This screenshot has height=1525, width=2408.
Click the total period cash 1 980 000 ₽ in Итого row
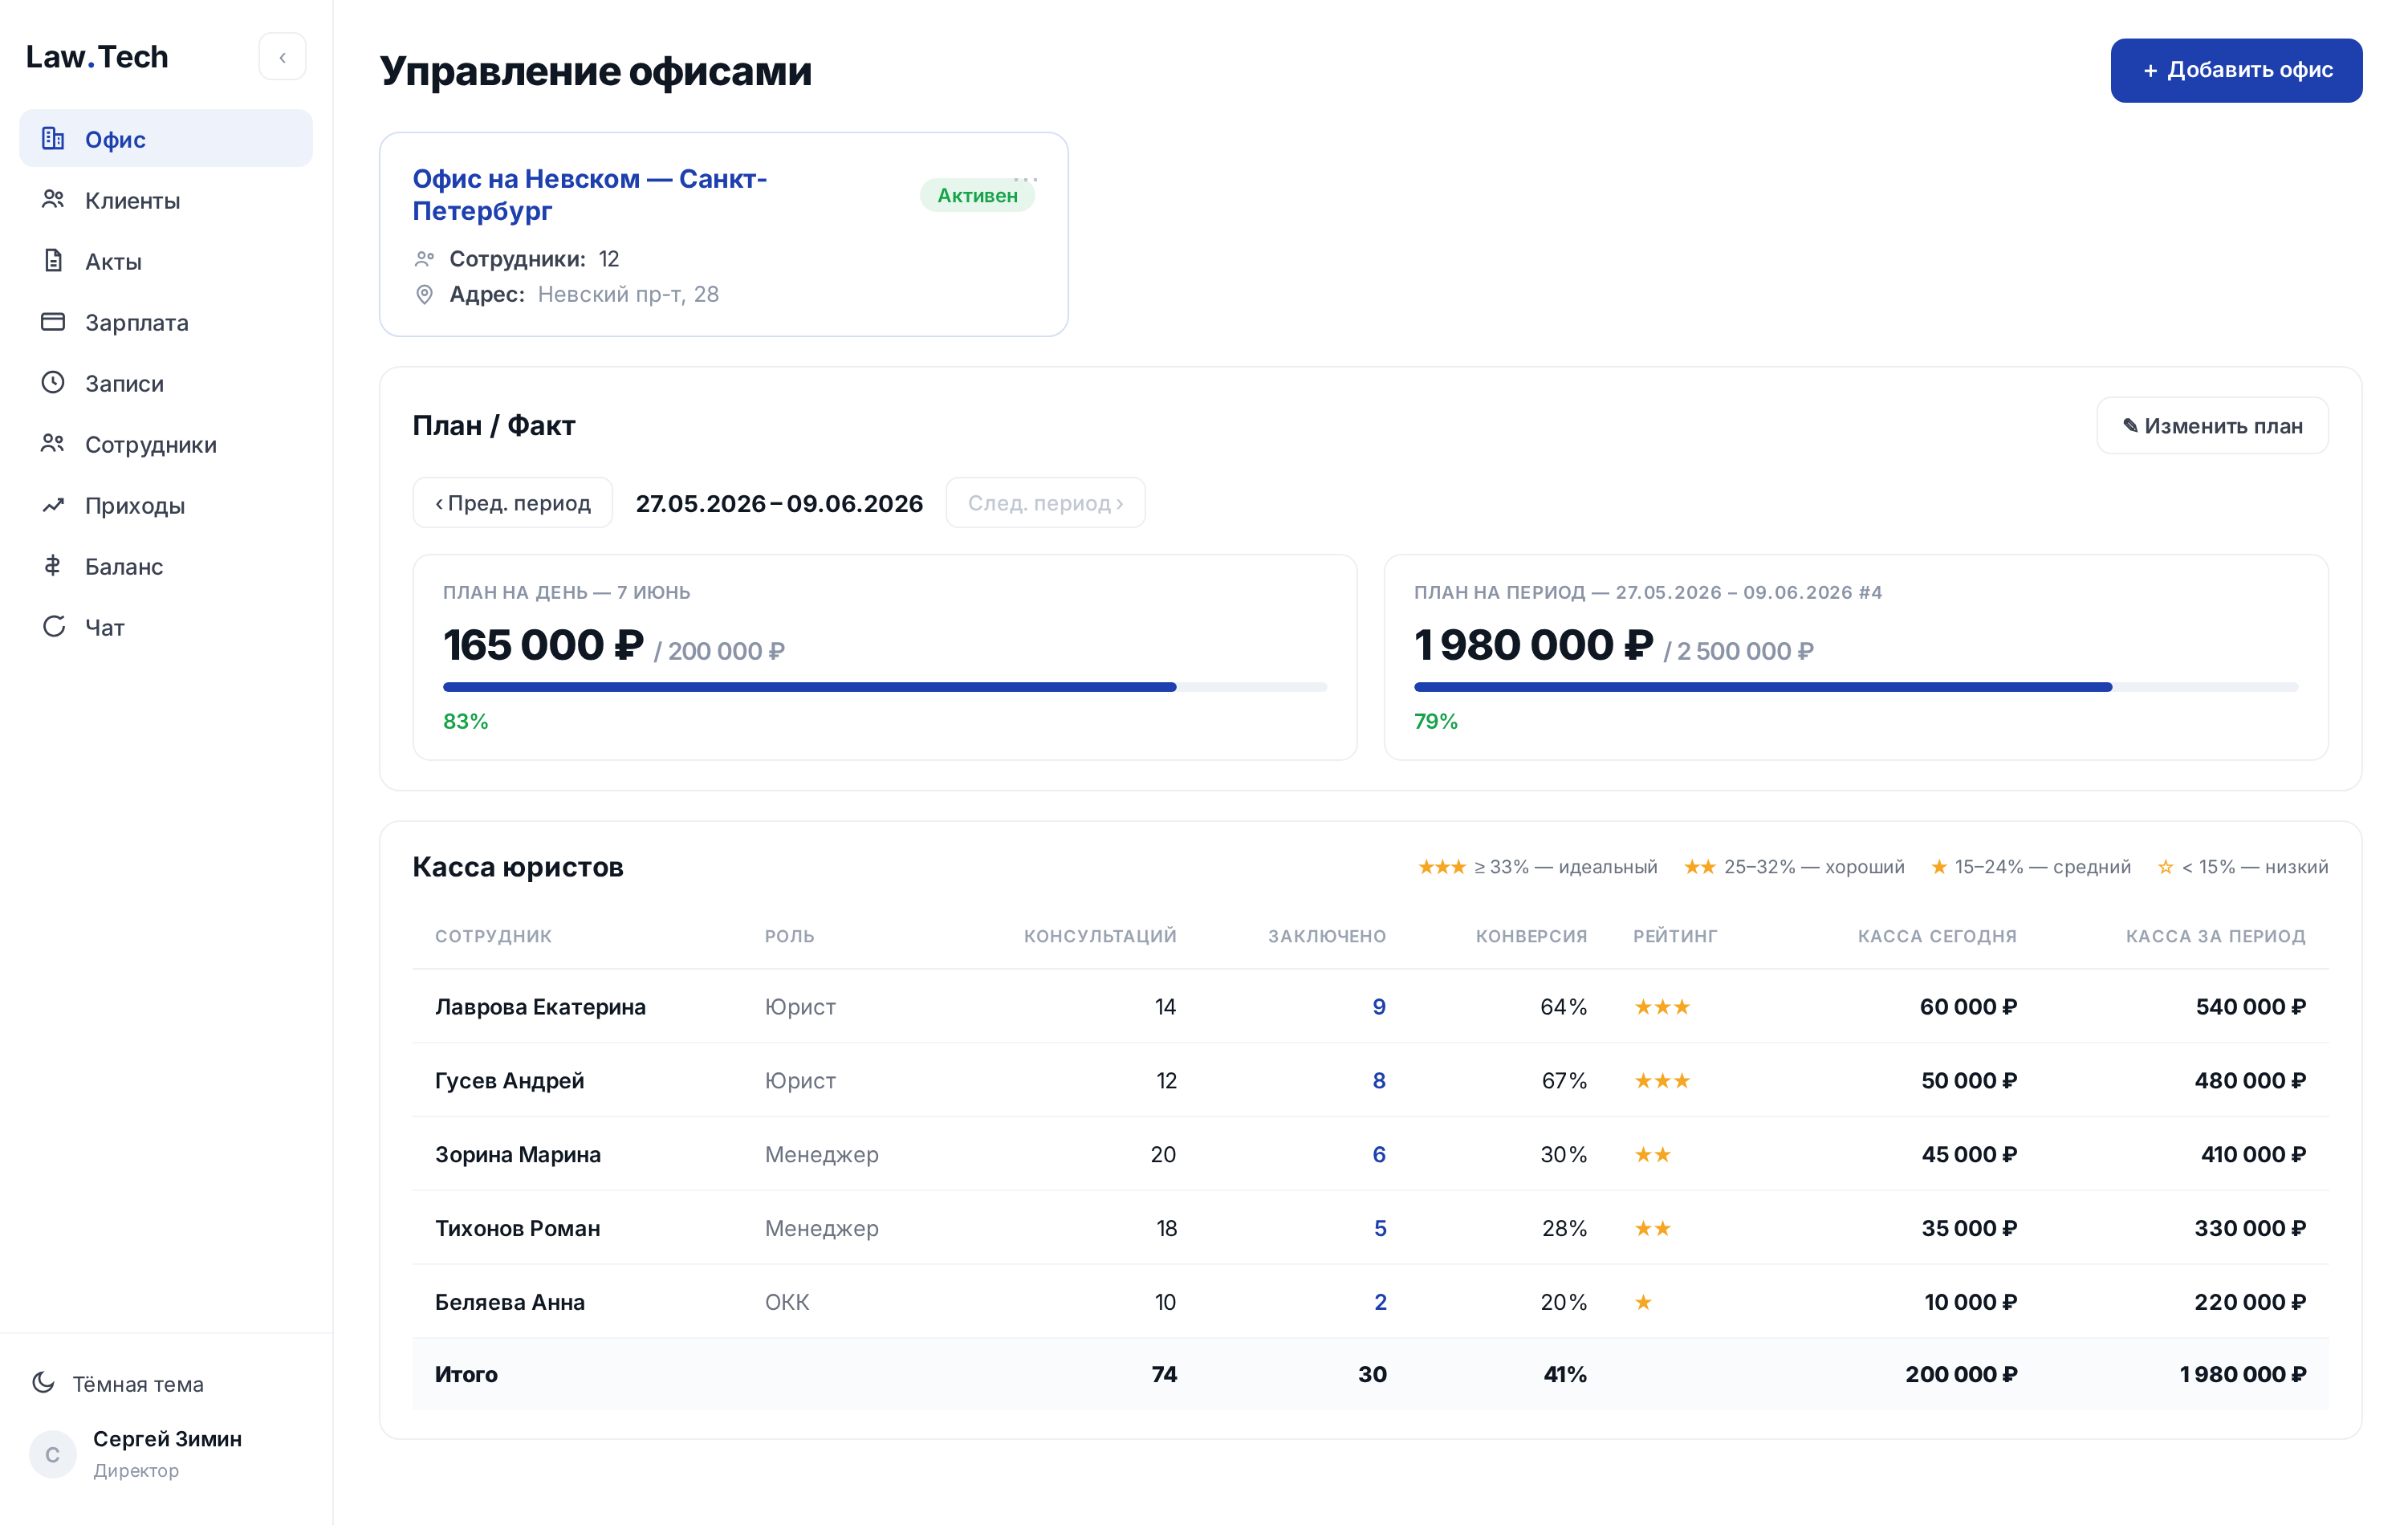click(2243, 1375)
